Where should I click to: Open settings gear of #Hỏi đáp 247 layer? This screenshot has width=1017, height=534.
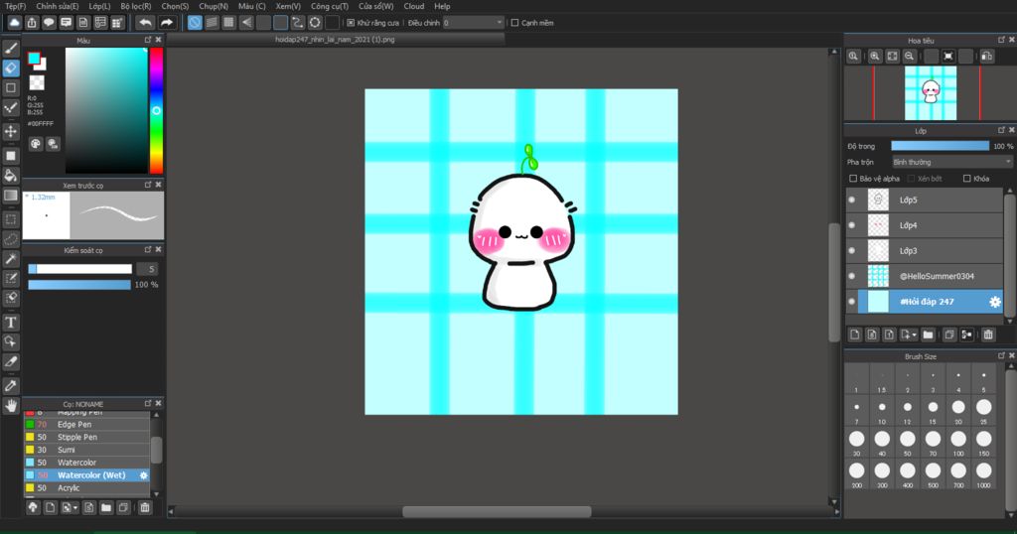(x=995, y=302)
